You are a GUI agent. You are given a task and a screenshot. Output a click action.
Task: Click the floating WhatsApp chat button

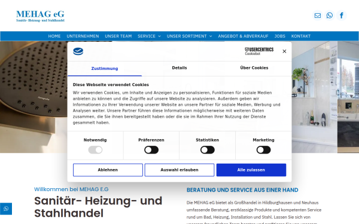click(x=6, y=208)
